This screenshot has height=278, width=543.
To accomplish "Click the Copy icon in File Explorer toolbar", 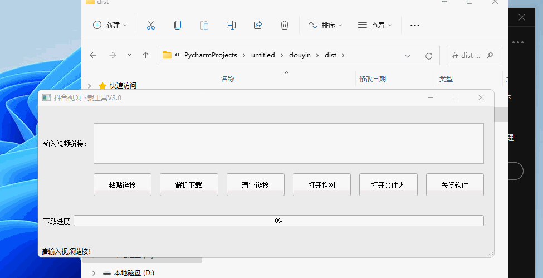I will 178,25.
